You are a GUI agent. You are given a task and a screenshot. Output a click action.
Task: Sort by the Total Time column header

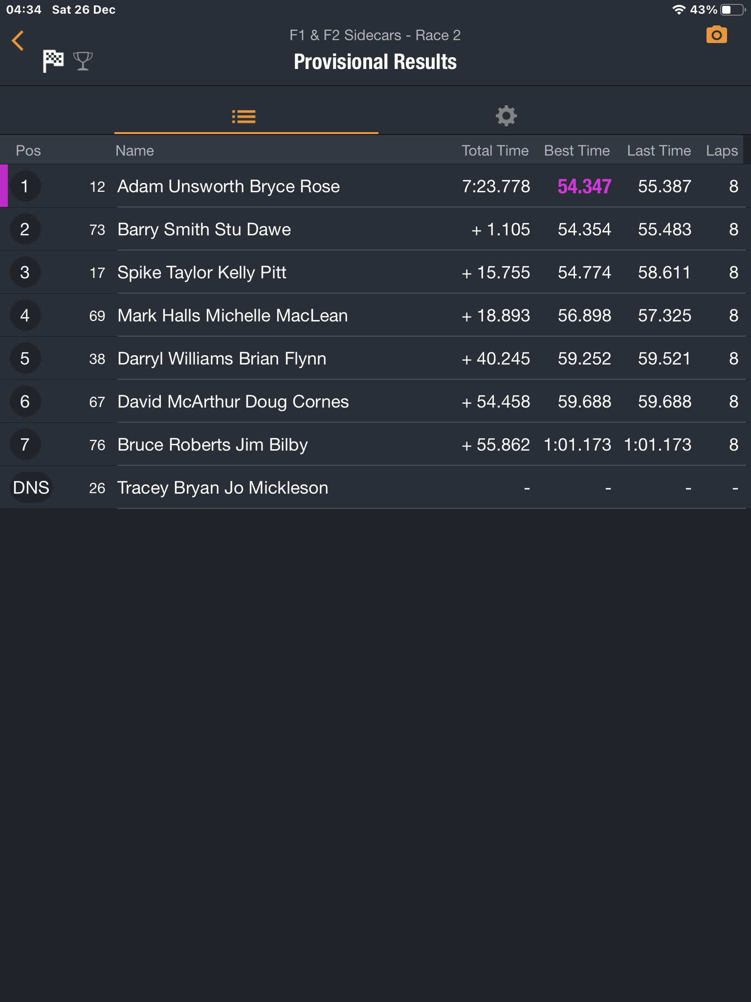(x=495, y=151)
